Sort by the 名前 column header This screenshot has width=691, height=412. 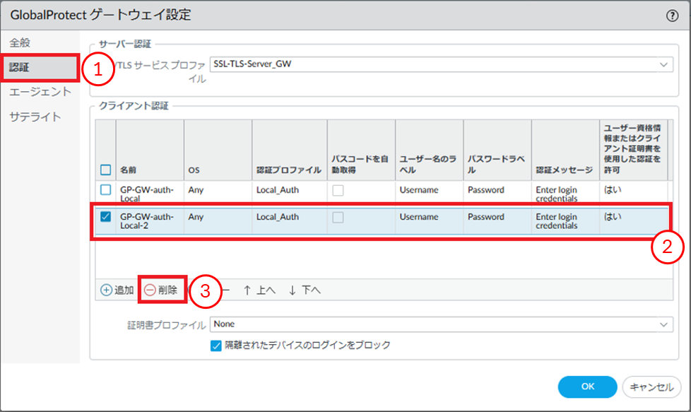click(129, 170)
